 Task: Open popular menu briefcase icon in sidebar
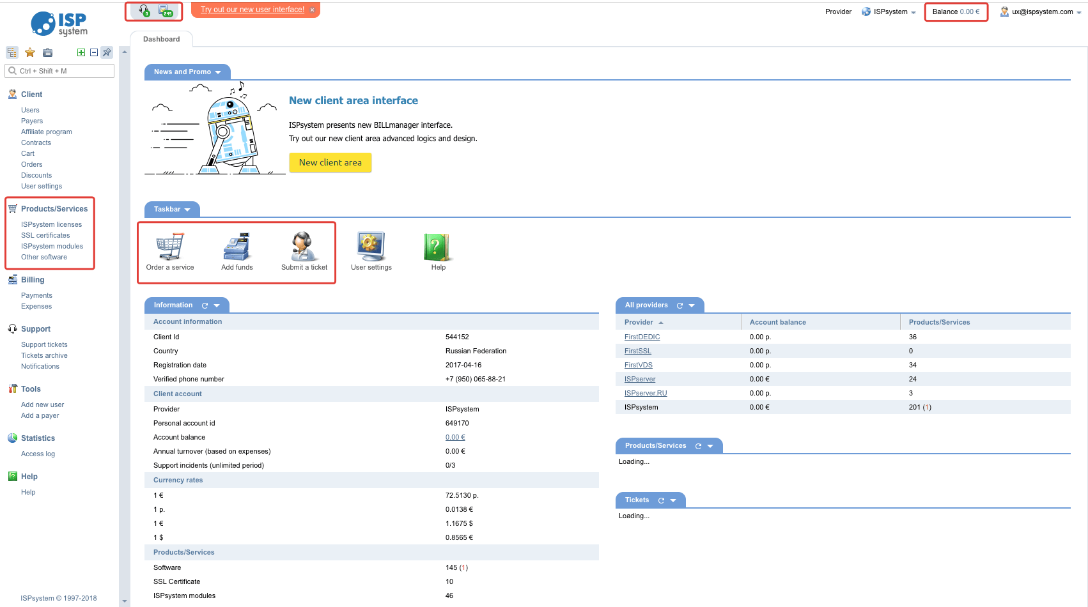point(47,52)
